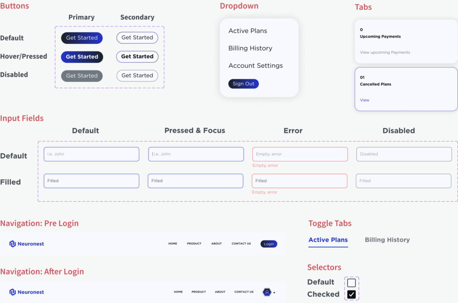The width and height of the screenshot is (458, 303).
Task: Switch to the Active Plans toggle tab
Action: (x=328, y=240)
